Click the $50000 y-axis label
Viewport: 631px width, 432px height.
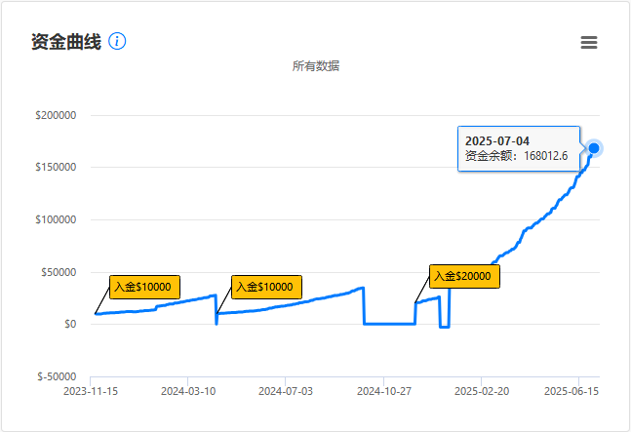pos(59,272)
